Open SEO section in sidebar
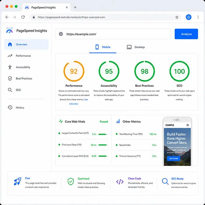 (x=26, y=90)
